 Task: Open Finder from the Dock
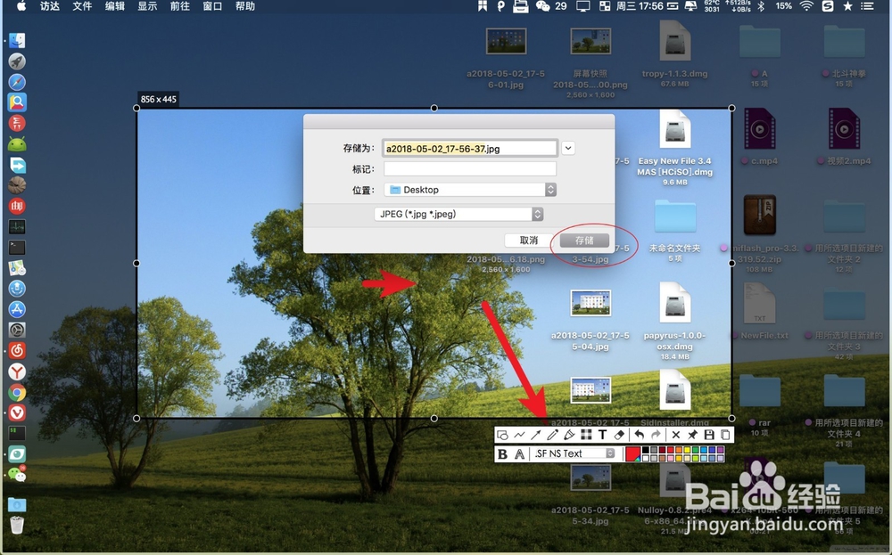click(17, 41)
